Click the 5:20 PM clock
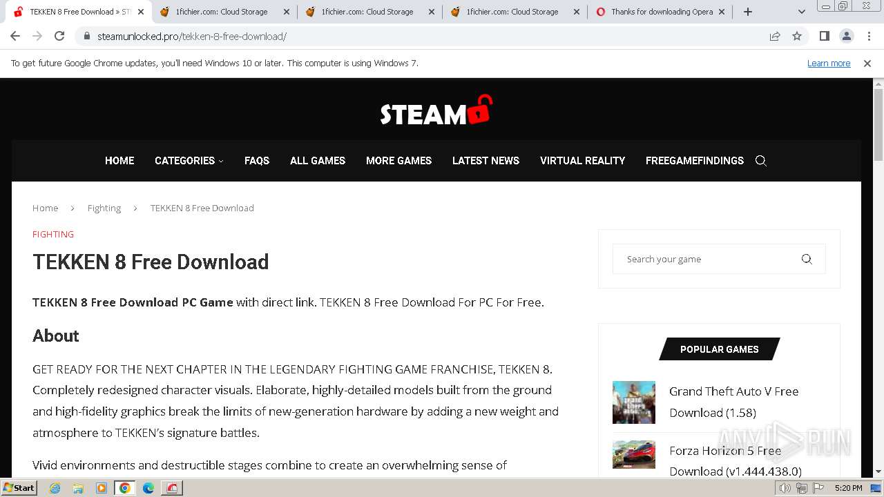 [848, 488]
